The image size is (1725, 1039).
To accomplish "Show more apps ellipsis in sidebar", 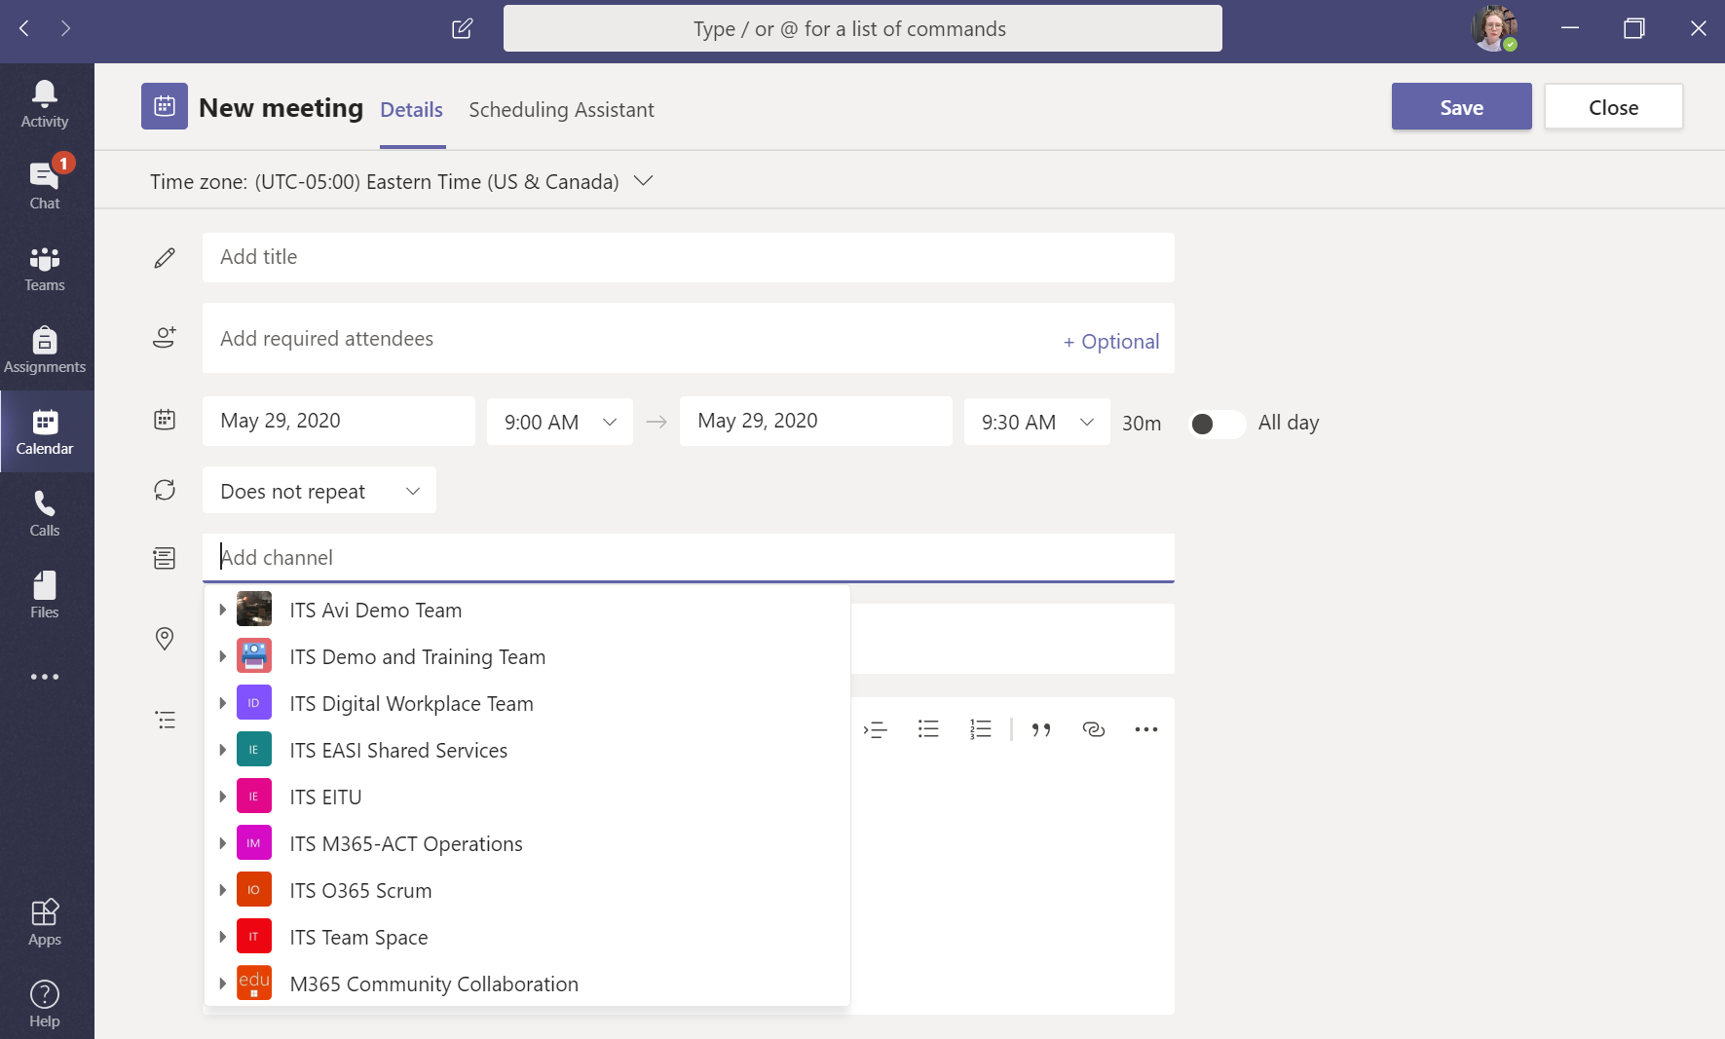I will pos(45,677).
